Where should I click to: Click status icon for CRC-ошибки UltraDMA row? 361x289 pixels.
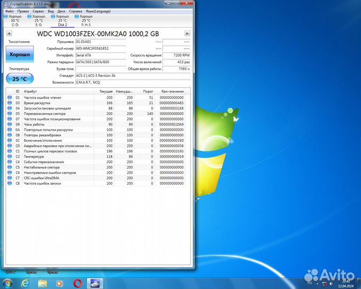click(10, 178)
